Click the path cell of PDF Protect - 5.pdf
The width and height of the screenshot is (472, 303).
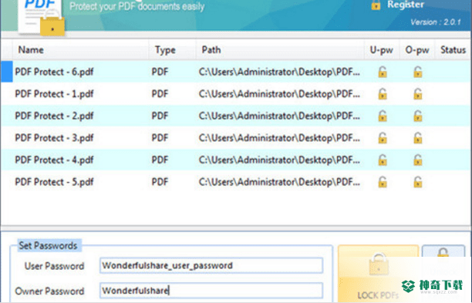click(x=279, y=182)
